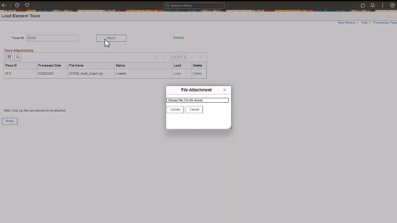
Task: Navigate back with the back arrow icon
Action: click(x=4, y=5)
